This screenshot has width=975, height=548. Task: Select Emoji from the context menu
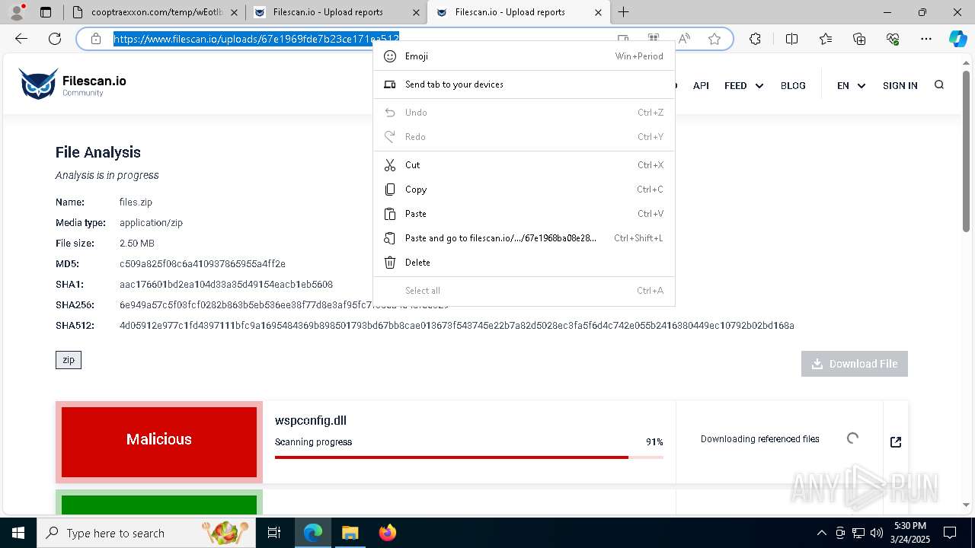[x=524, y=56]
